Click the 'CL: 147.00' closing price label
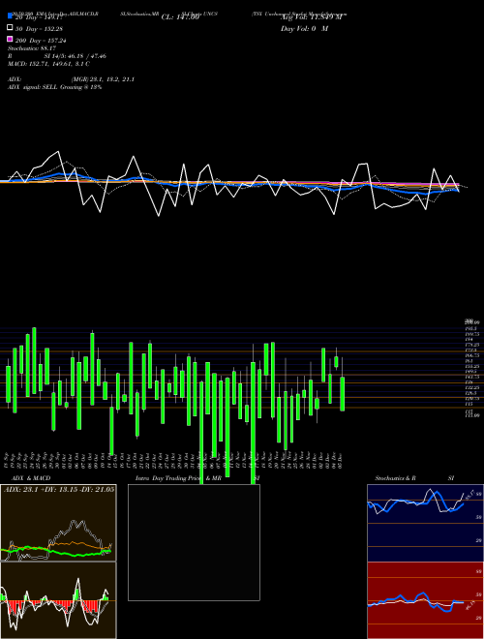The width and height of the screenshot is (484, 639). 180,17
